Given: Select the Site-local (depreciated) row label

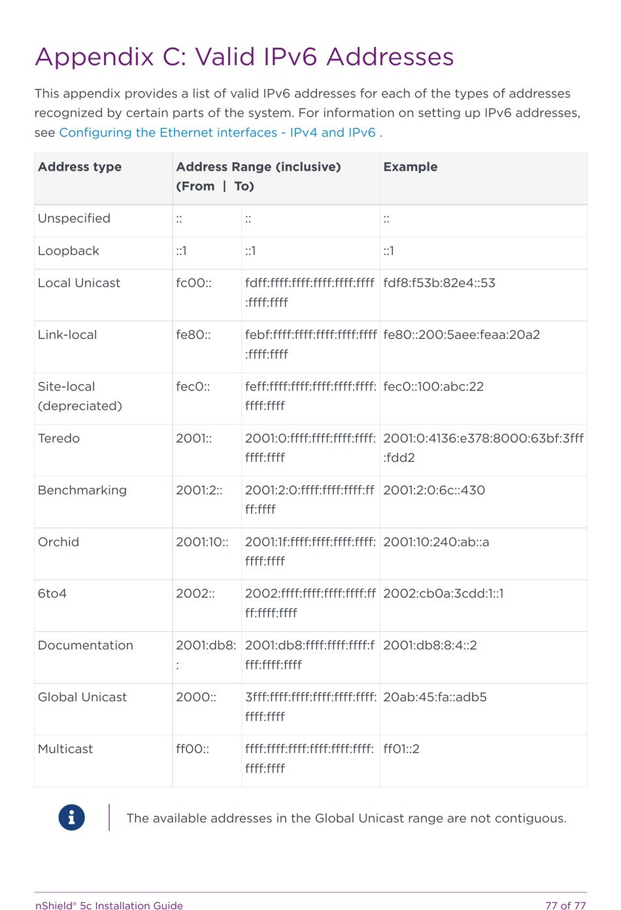Looking at the screenshot, I should (x=80, y=396).
